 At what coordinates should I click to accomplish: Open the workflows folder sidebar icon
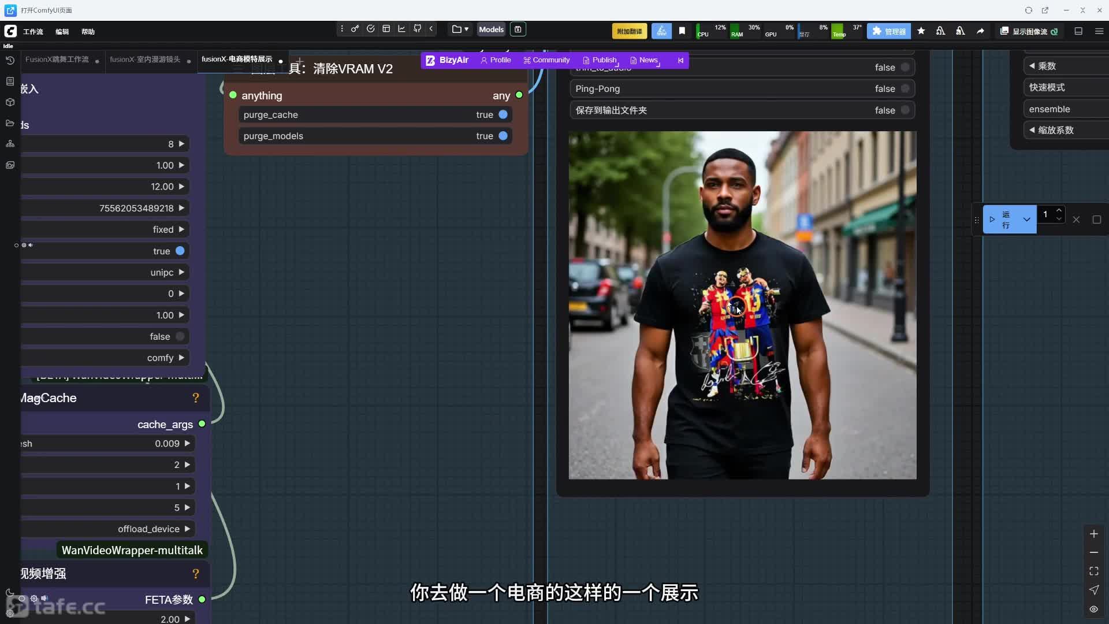(x=10, y=123)
